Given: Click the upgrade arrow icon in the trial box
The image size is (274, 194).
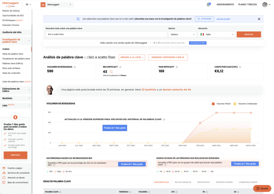Looking at the screenshot, I should click(15, 117).
